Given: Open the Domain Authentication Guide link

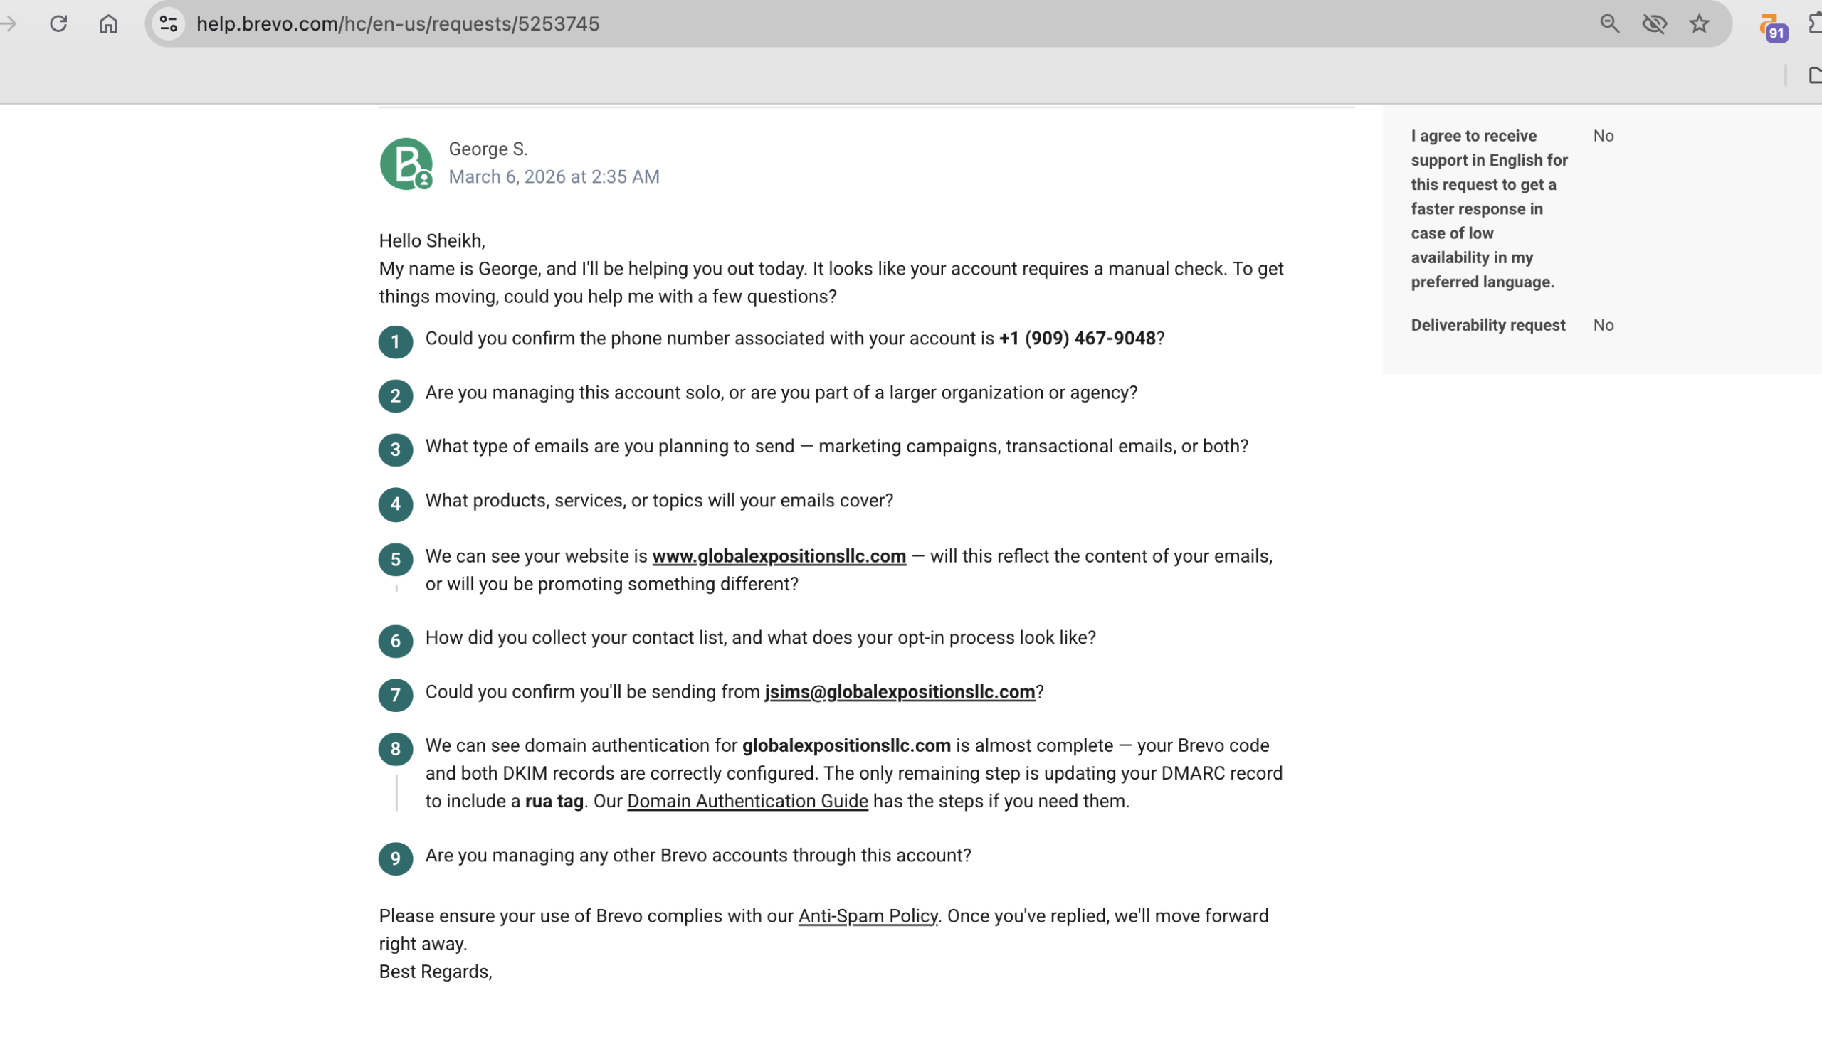Looking at the screenshot, I should (747, 802).
